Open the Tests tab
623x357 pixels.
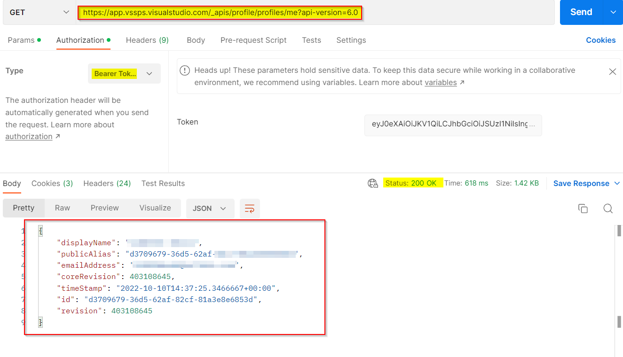coord(311,40)
